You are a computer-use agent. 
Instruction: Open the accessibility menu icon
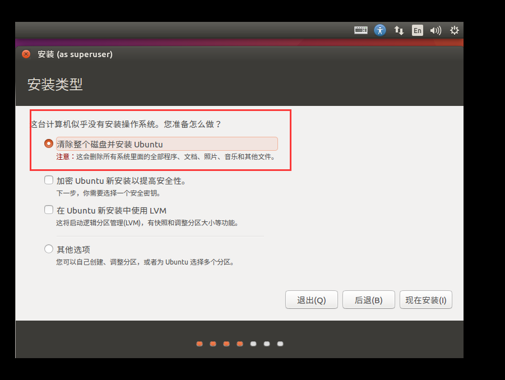[380, 30]
